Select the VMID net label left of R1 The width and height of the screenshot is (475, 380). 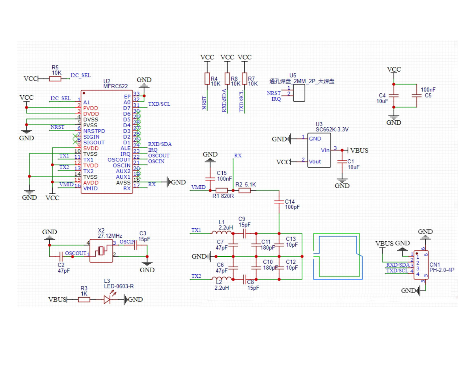point(198,187)
